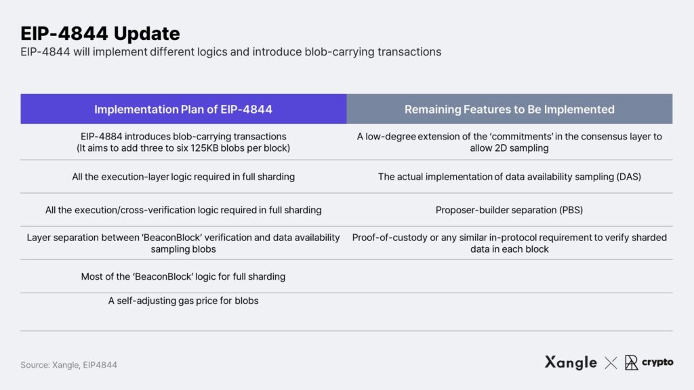Select the EIP-4844 Update title
Viewport: 694px width, 390px height.
click(100, 34)
